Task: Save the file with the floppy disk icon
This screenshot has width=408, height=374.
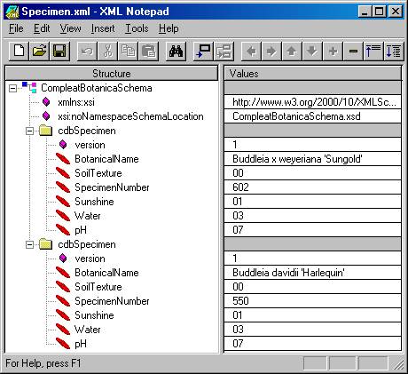Action: point(59,52)
